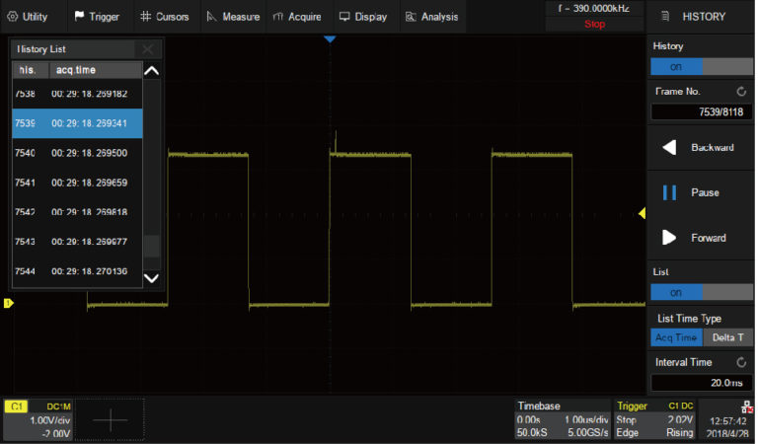This screenshot has height=444, width=758.
Task: Click the yellow trigger level arrow
Action: pos(642,213)
